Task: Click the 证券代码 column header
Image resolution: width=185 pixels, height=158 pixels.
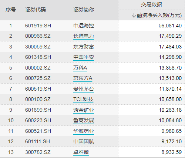Action: (x=36, y=10)
